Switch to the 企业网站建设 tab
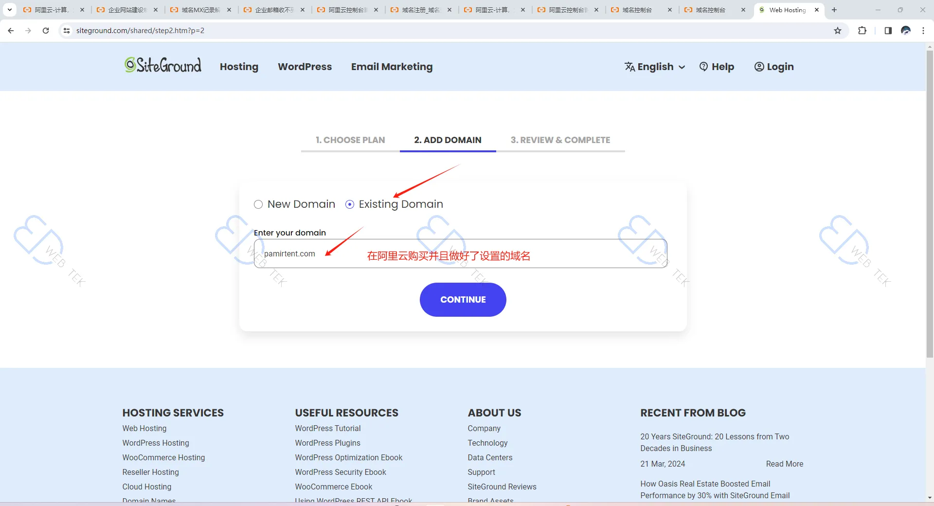The width and height of the screenshot is (934, 506). click(x=127, y=10)
